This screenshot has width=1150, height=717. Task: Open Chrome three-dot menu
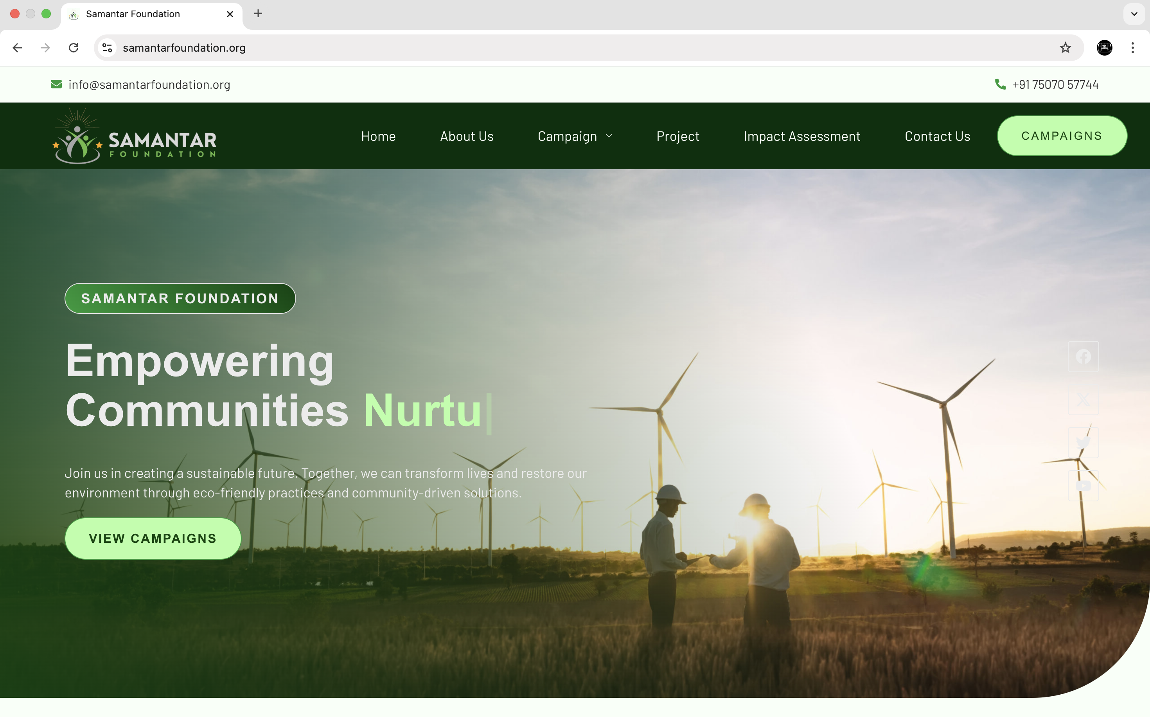[1133, 47]
